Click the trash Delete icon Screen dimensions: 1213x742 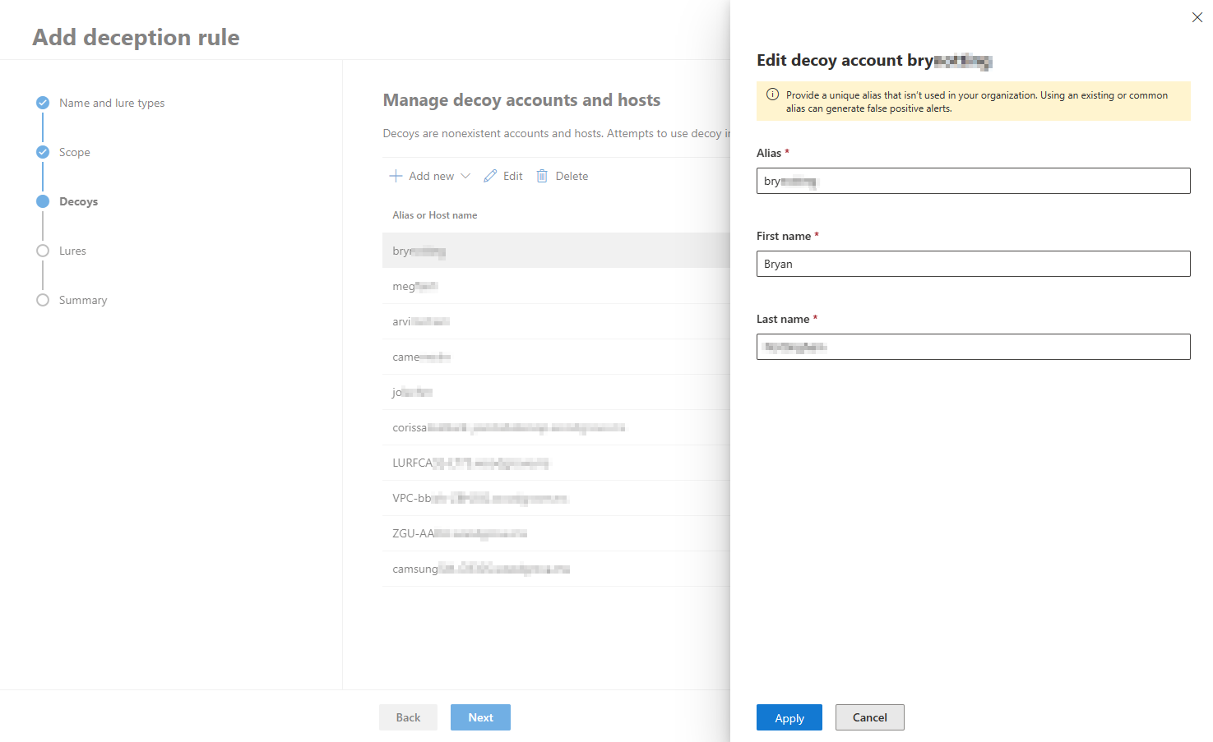click(x=542, y=176)
